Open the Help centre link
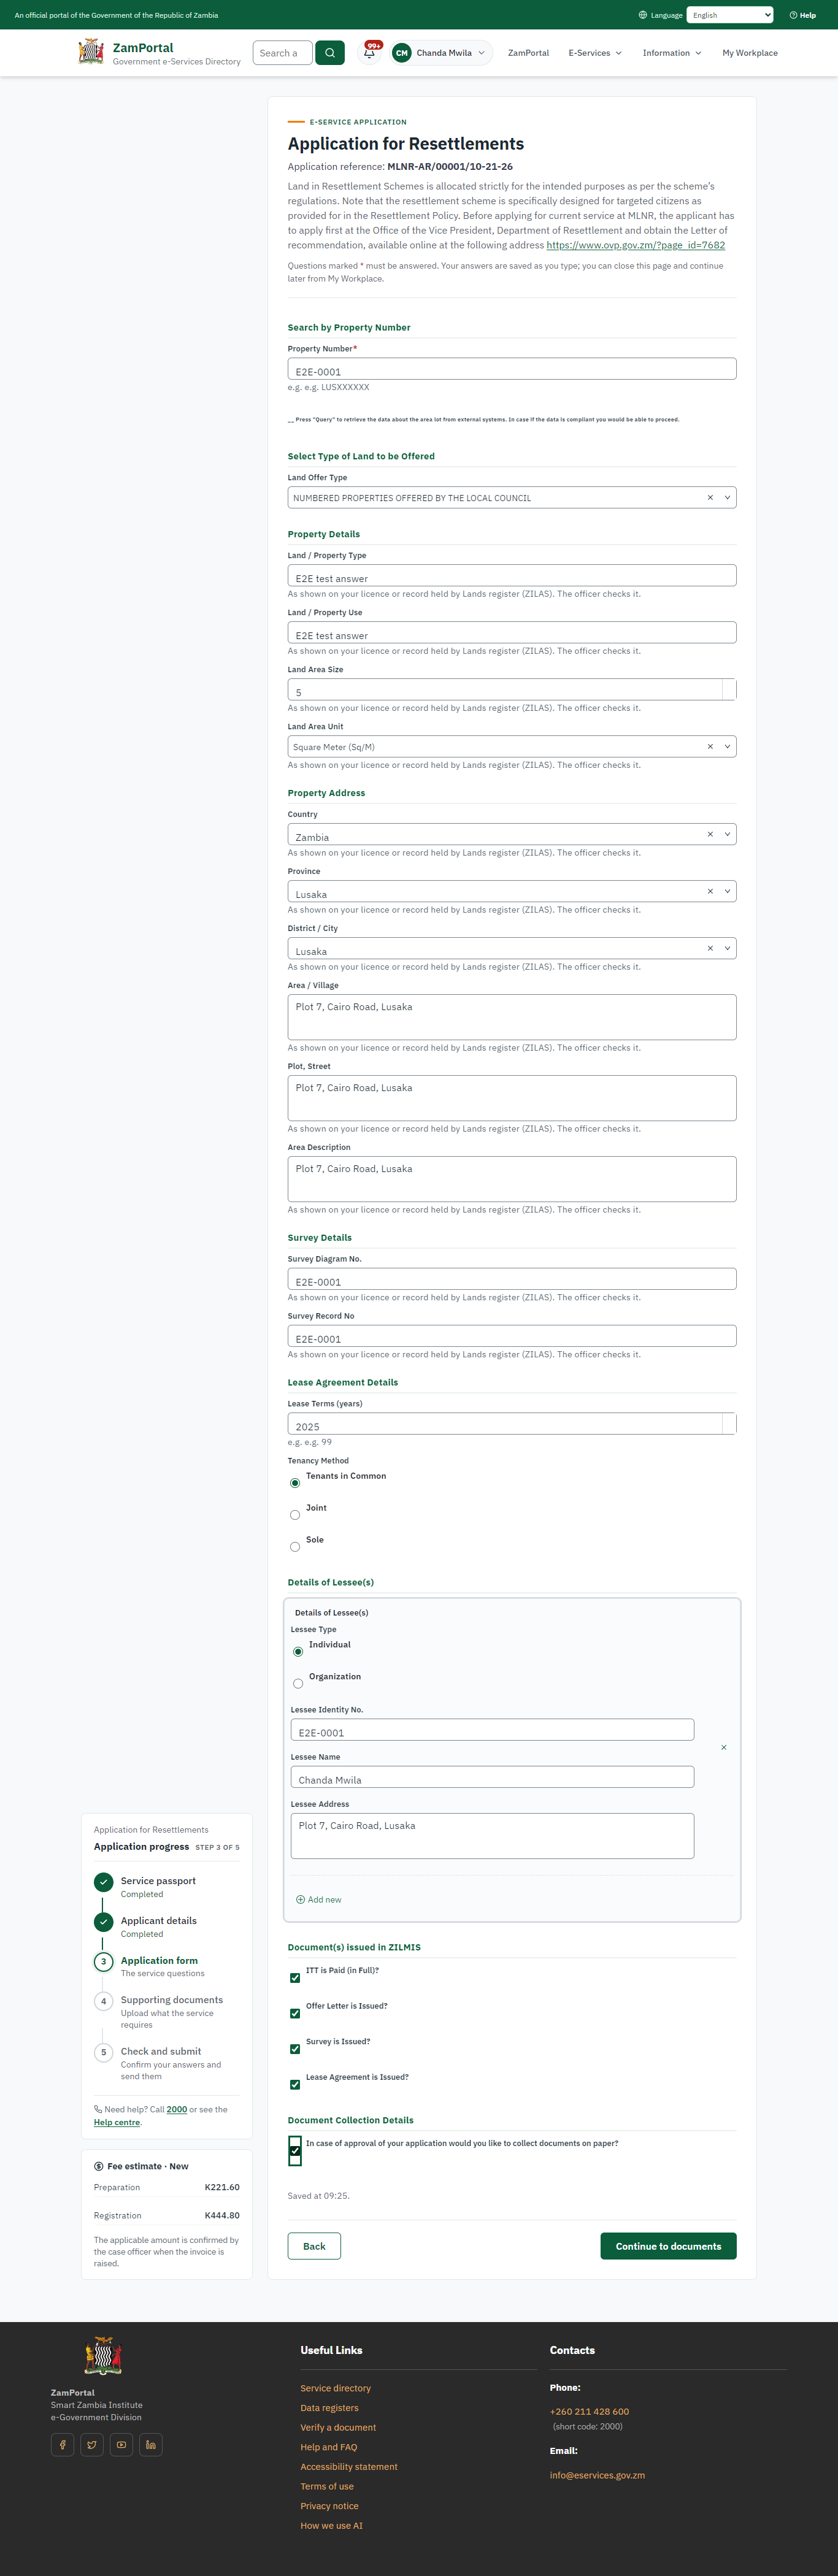Image resolution: width=838 pixels, height=2576 pixels. click(x=117, y=2122)
